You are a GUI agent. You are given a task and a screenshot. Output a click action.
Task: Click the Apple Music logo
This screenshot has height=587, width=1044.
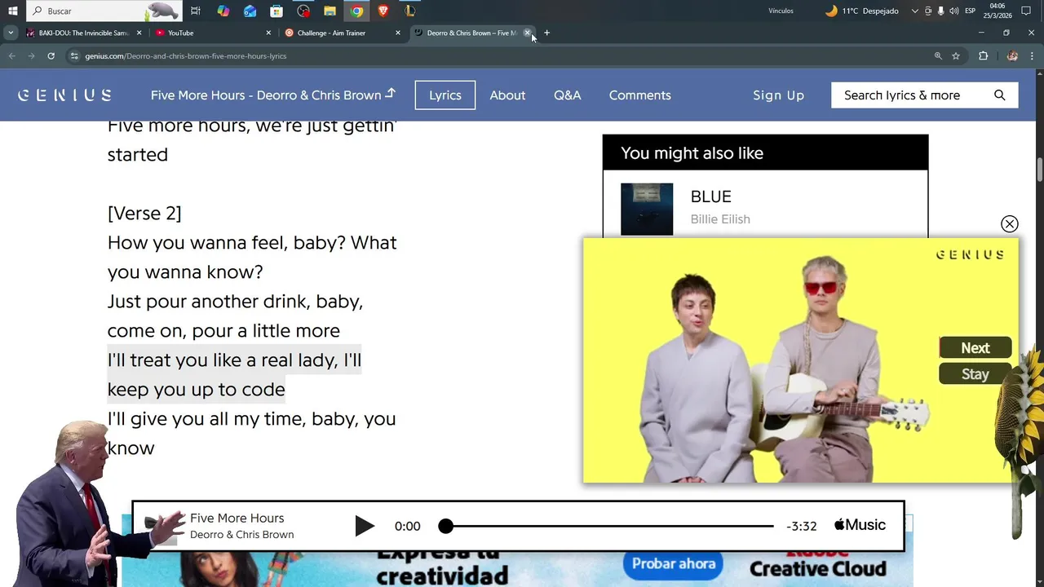tap(860, 525)
